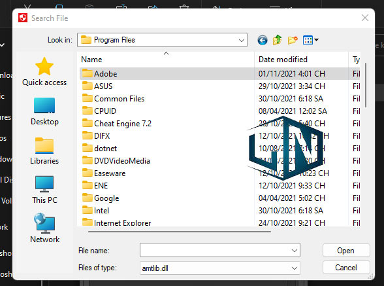The height and width of the screenshot is (286, 384).
Task: Select Quick access in the places bar
Action: (44, 71)
